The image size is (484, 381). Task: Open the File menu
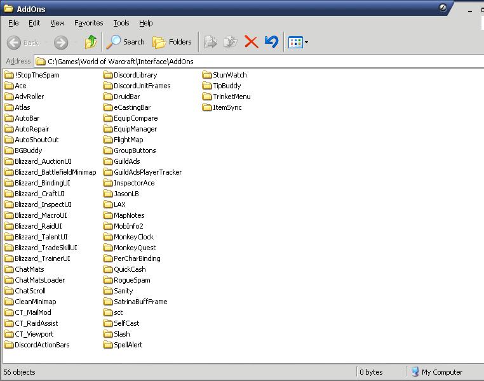click(x=13, y=23)
